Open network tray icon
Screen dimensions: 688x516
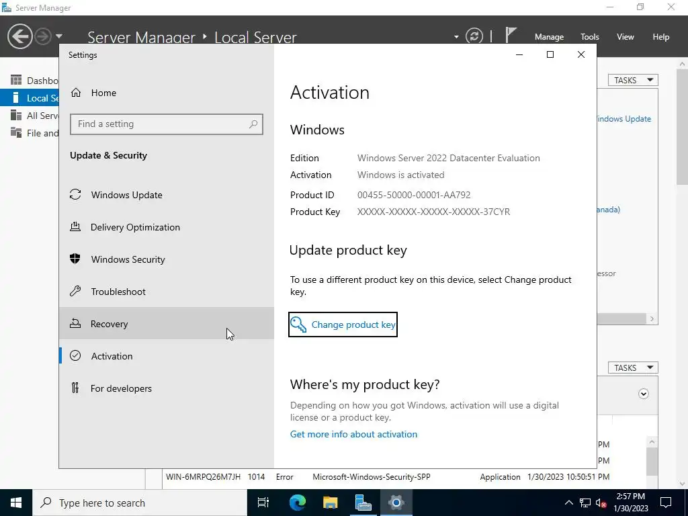[585, 503]
